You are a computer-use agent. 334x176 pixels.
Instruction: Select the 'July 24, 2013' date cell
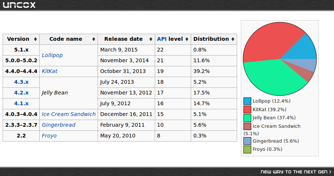click(126, 82)
